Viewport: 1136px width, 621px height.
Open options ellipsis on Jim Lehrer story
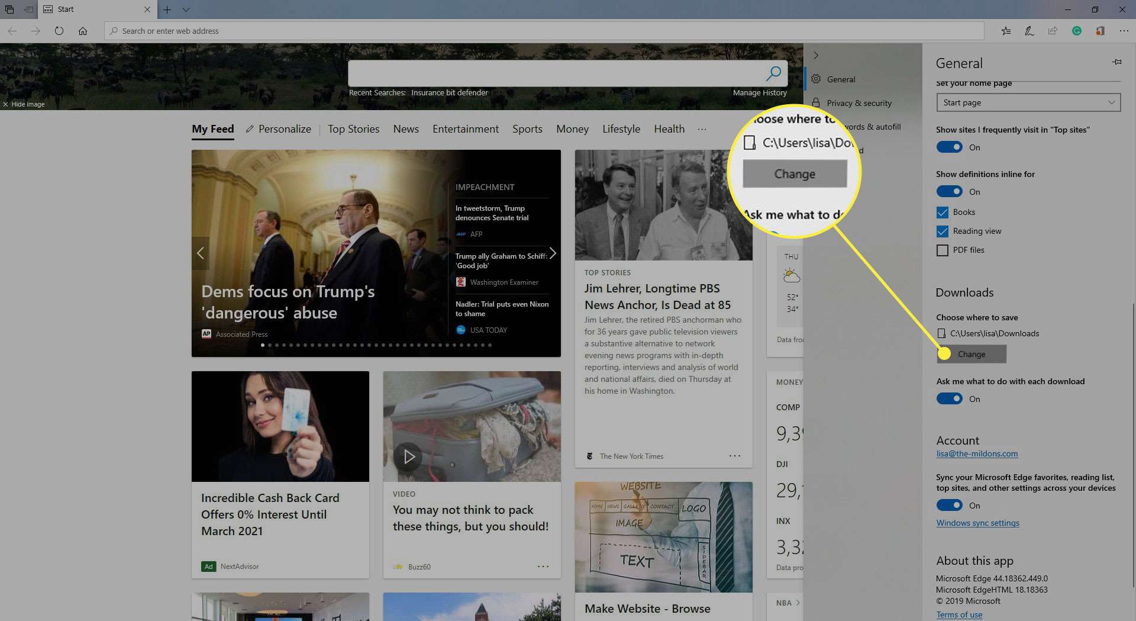click(x=735, y=455)
